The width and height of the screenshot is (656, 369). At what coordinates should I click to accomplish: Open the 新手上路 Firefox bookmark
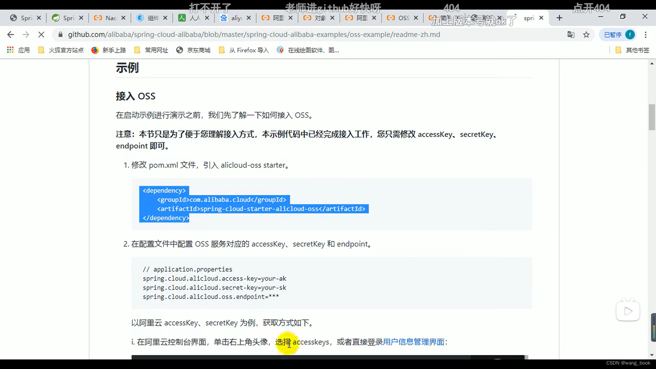(x=109, y=50)
